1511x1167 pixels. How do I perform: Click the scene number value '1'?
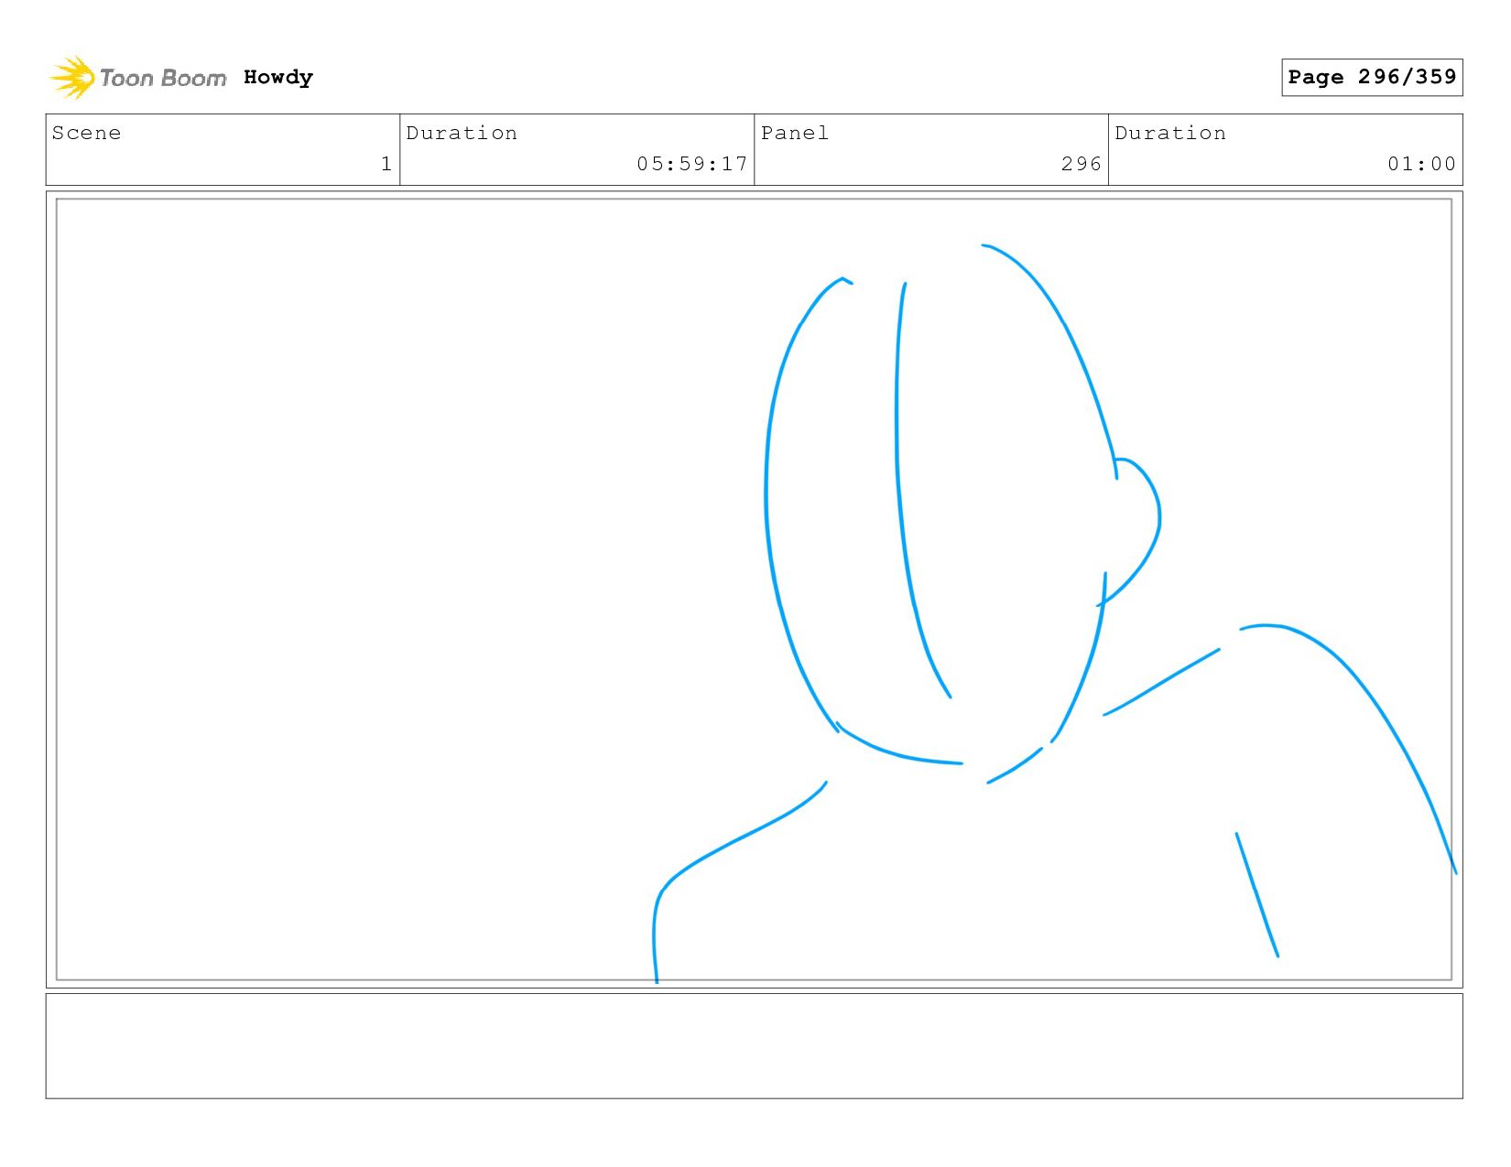(x=386, y=164)
